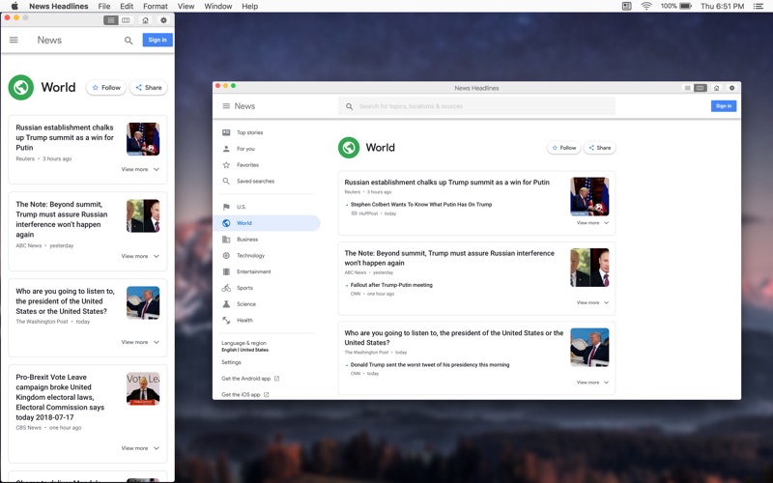Open hamburger menu in right News window
The height and width of the screenshot is (483, 773).
tap(226, 106)
